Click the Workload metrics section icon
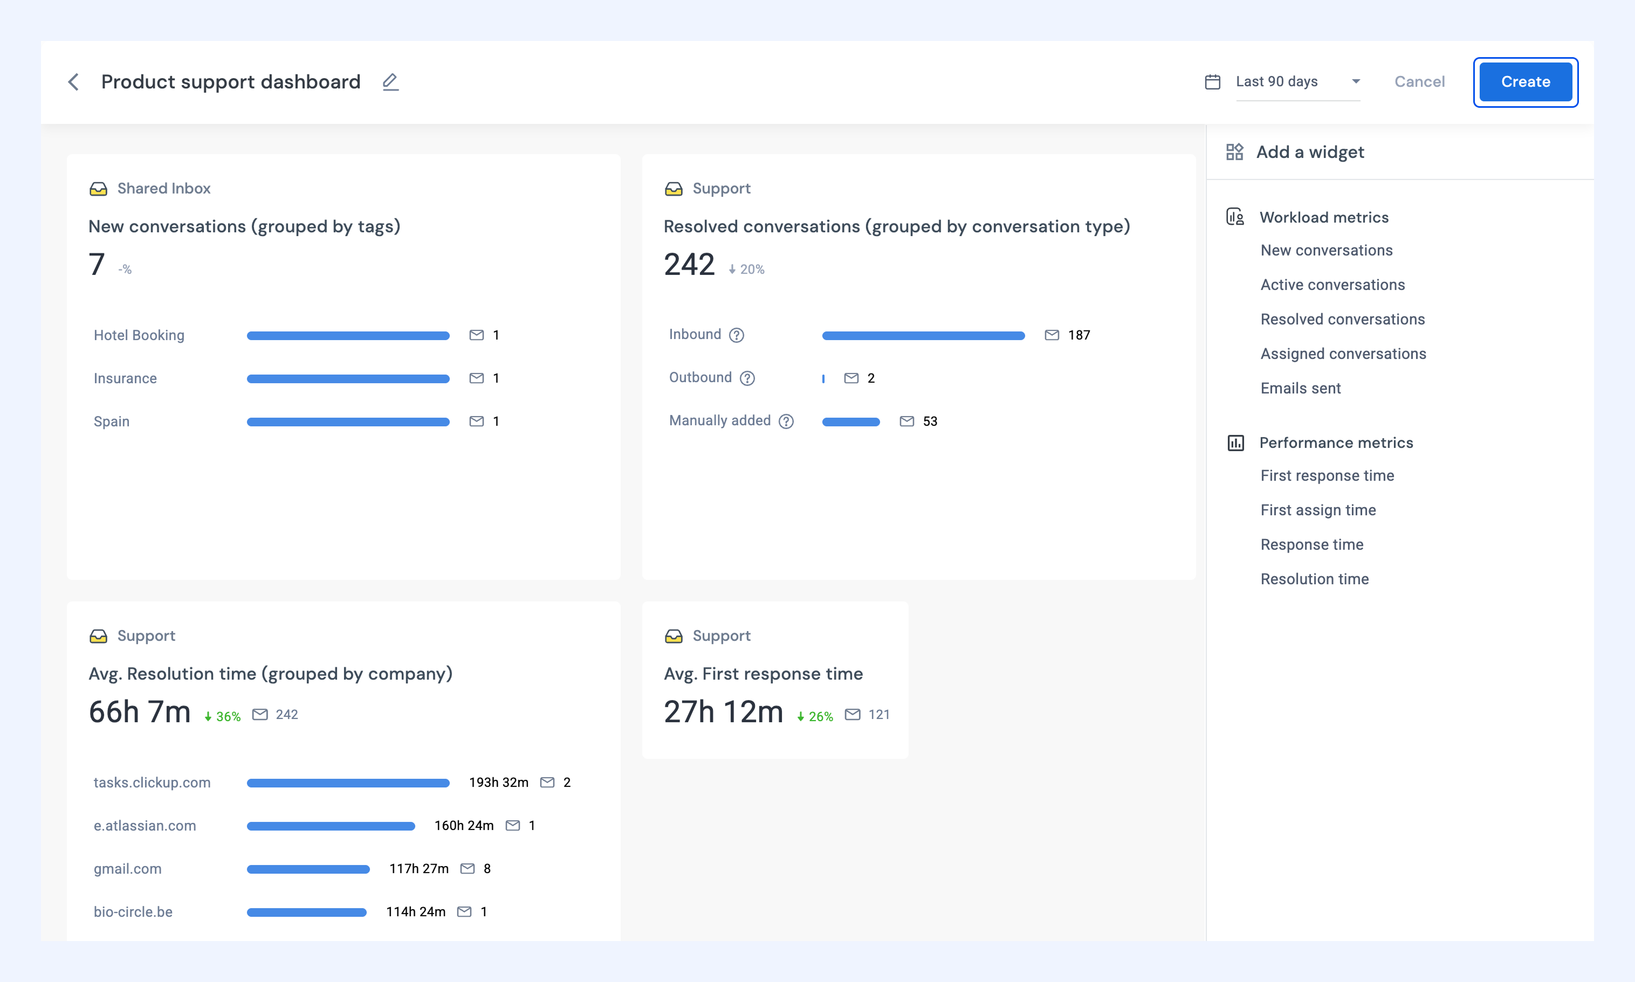This screenshot has width=1635, height=982. tap(1235, 217)
